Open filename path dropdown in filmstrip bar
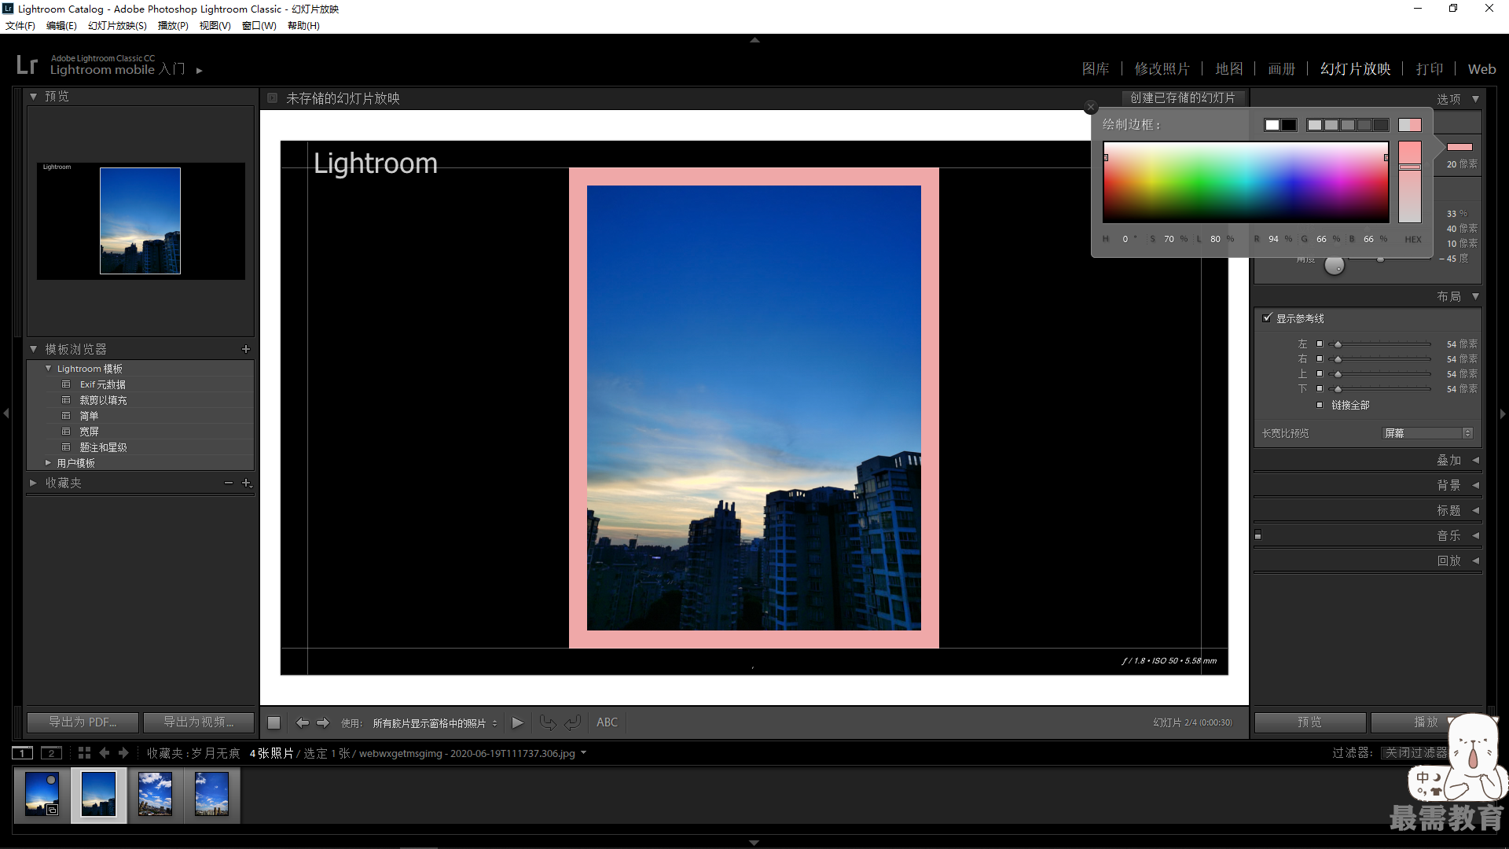Image resolution: width=1509 pixels, height=849 pixels. (583, 753)
